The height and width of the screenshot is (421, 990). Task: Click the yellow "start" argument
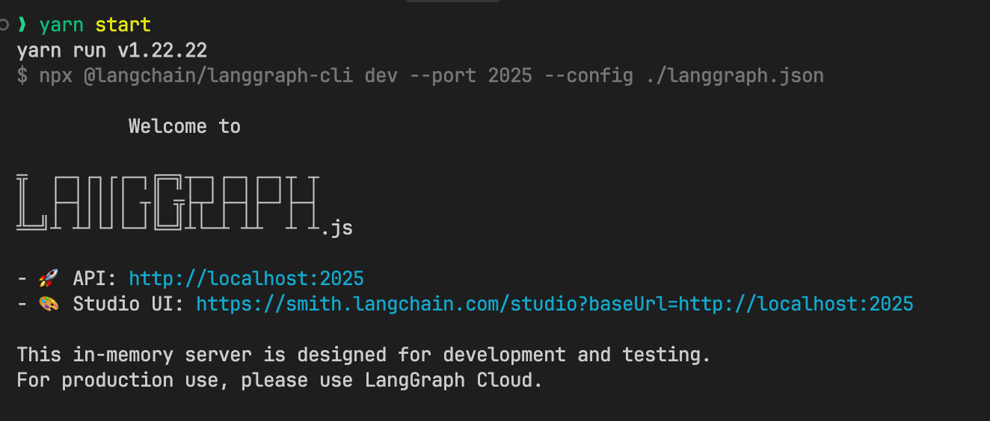(x=123, y=25)
